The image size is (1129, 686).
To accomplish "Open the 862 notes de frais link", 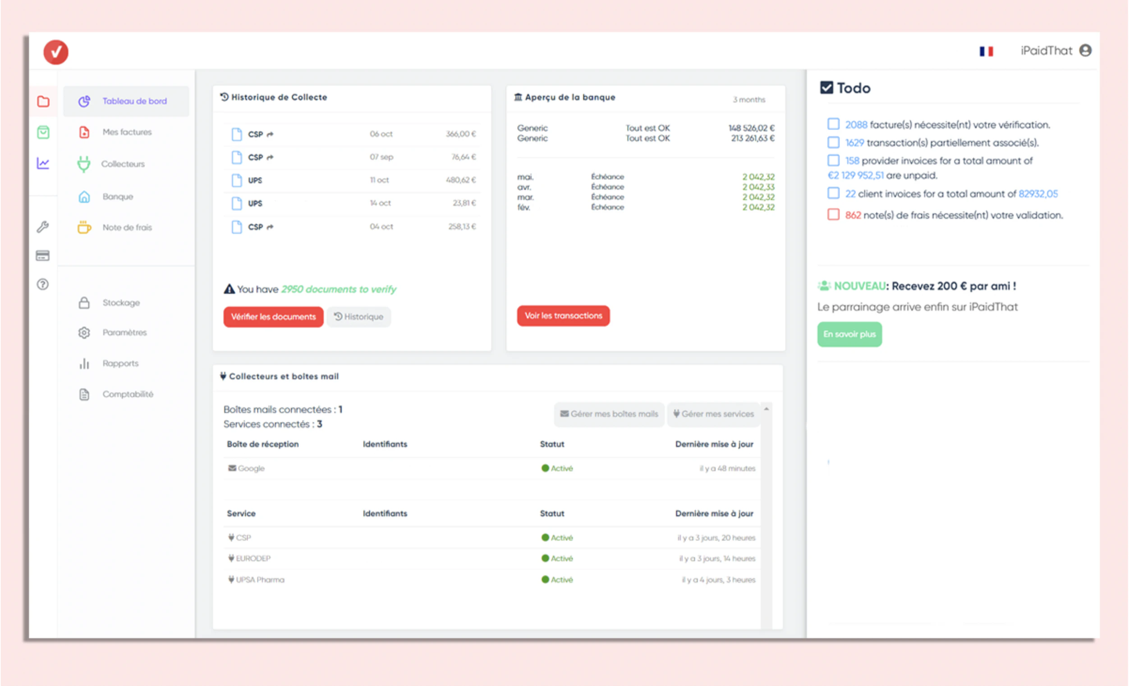I will 853,215.
